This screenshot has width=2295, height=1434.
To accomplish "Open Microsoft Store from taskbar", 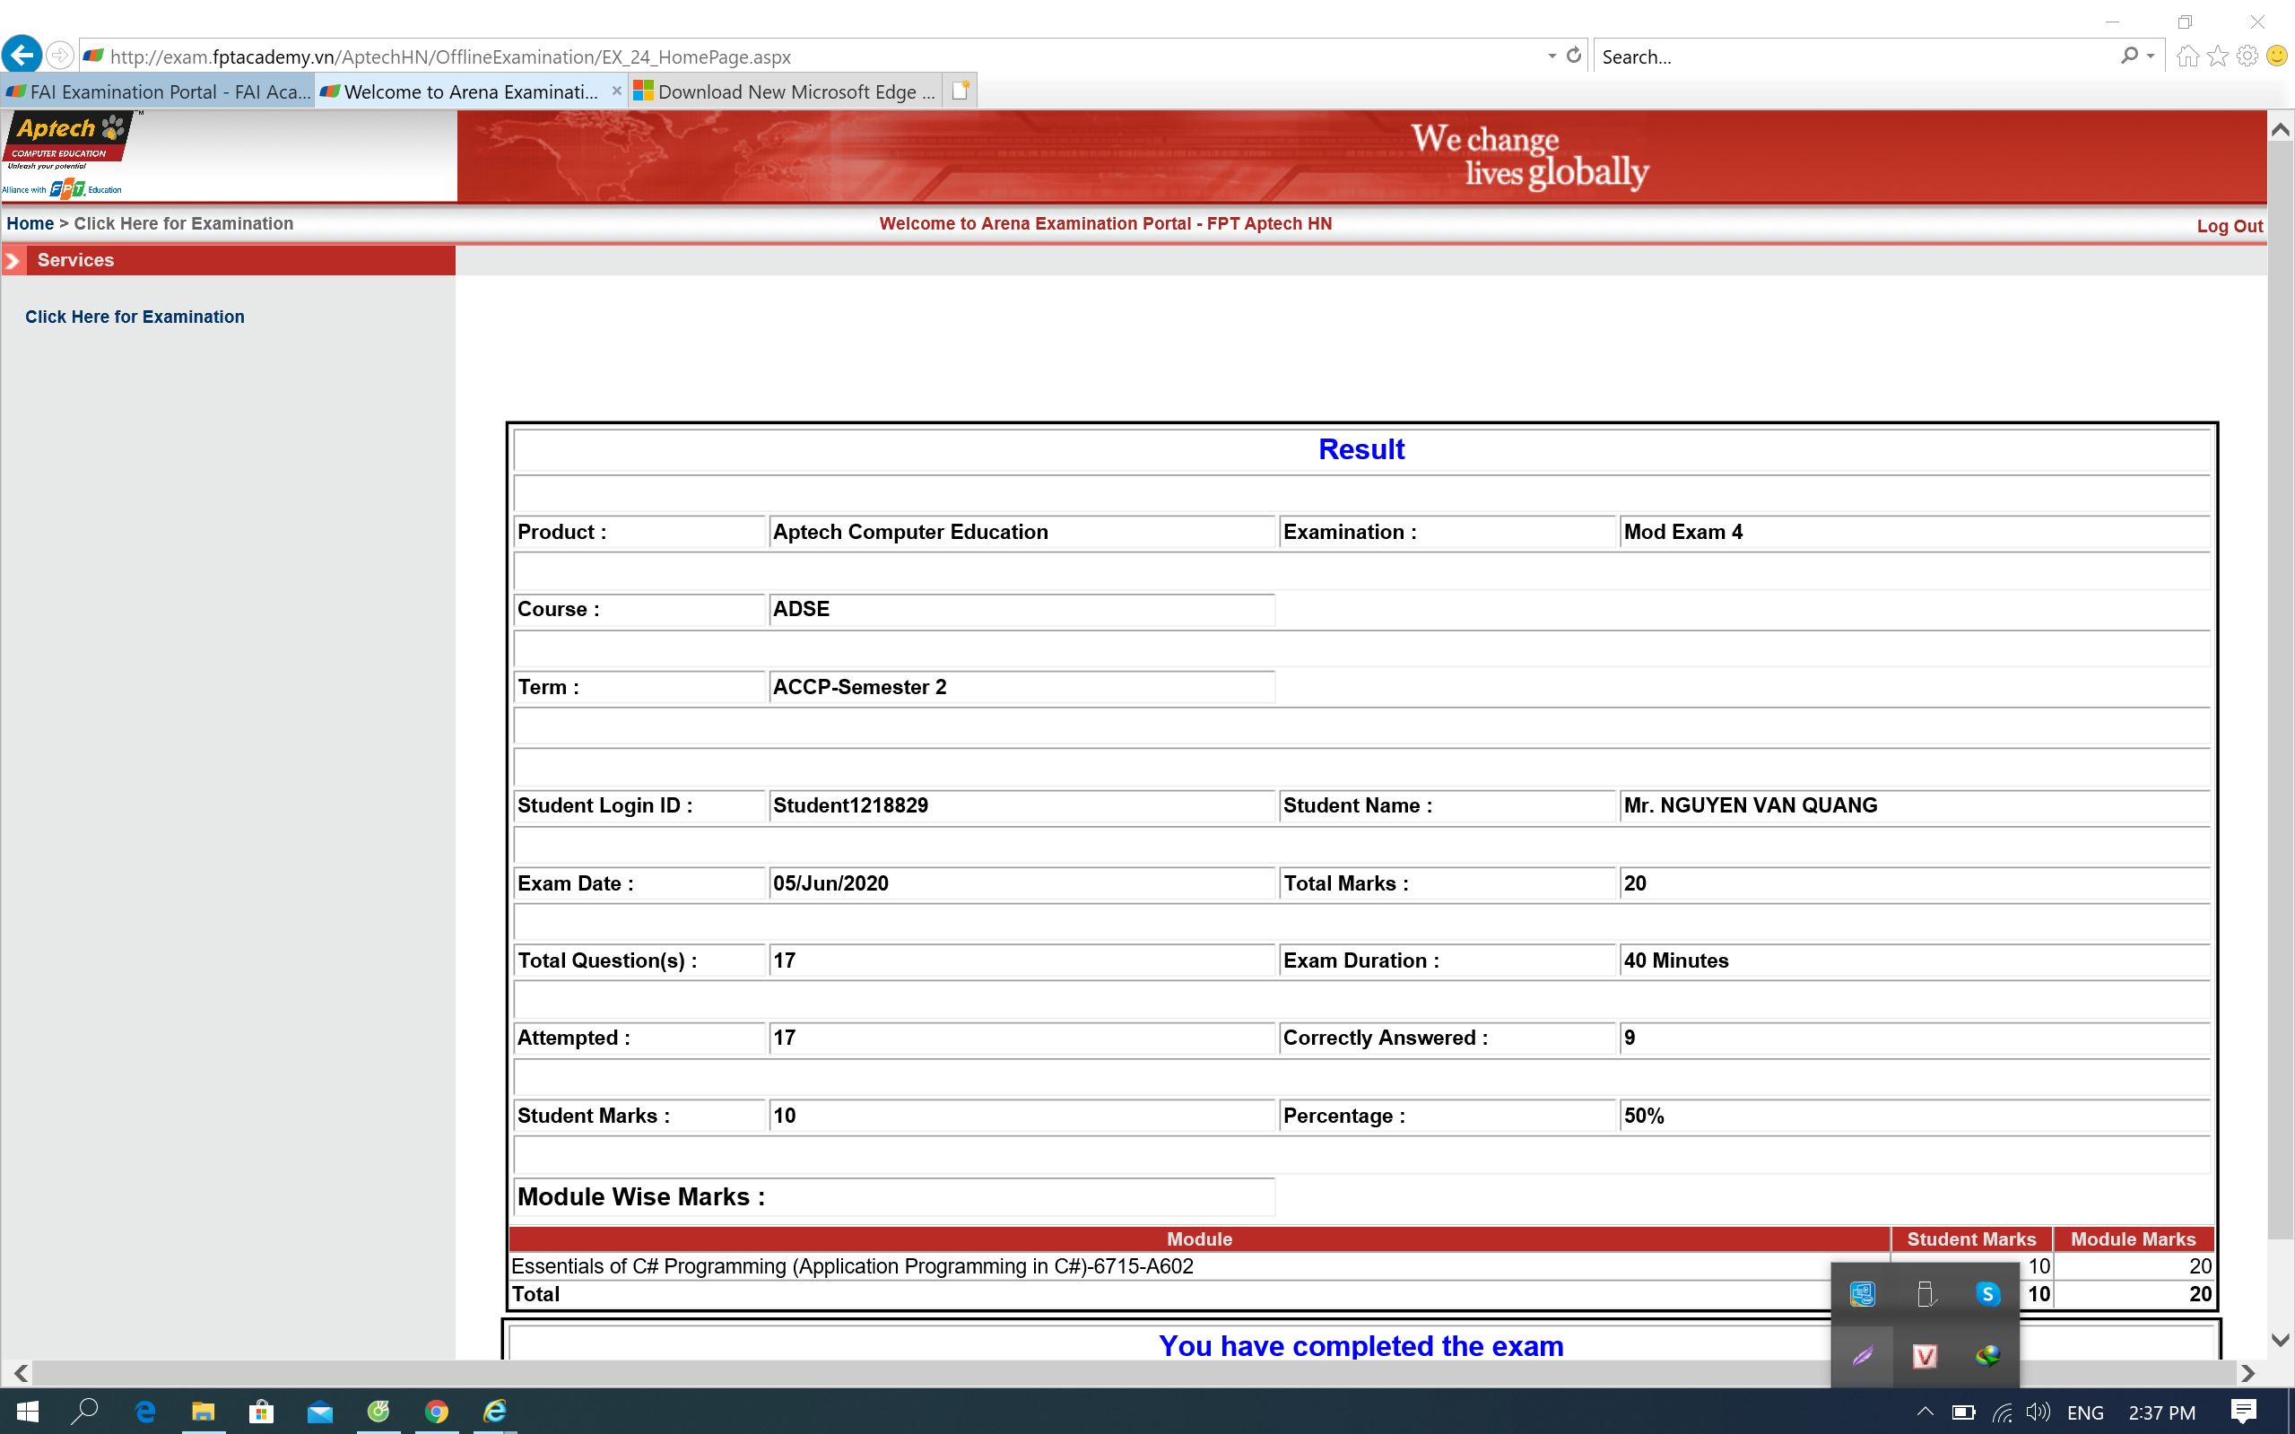I will (x=261, y=1412).
